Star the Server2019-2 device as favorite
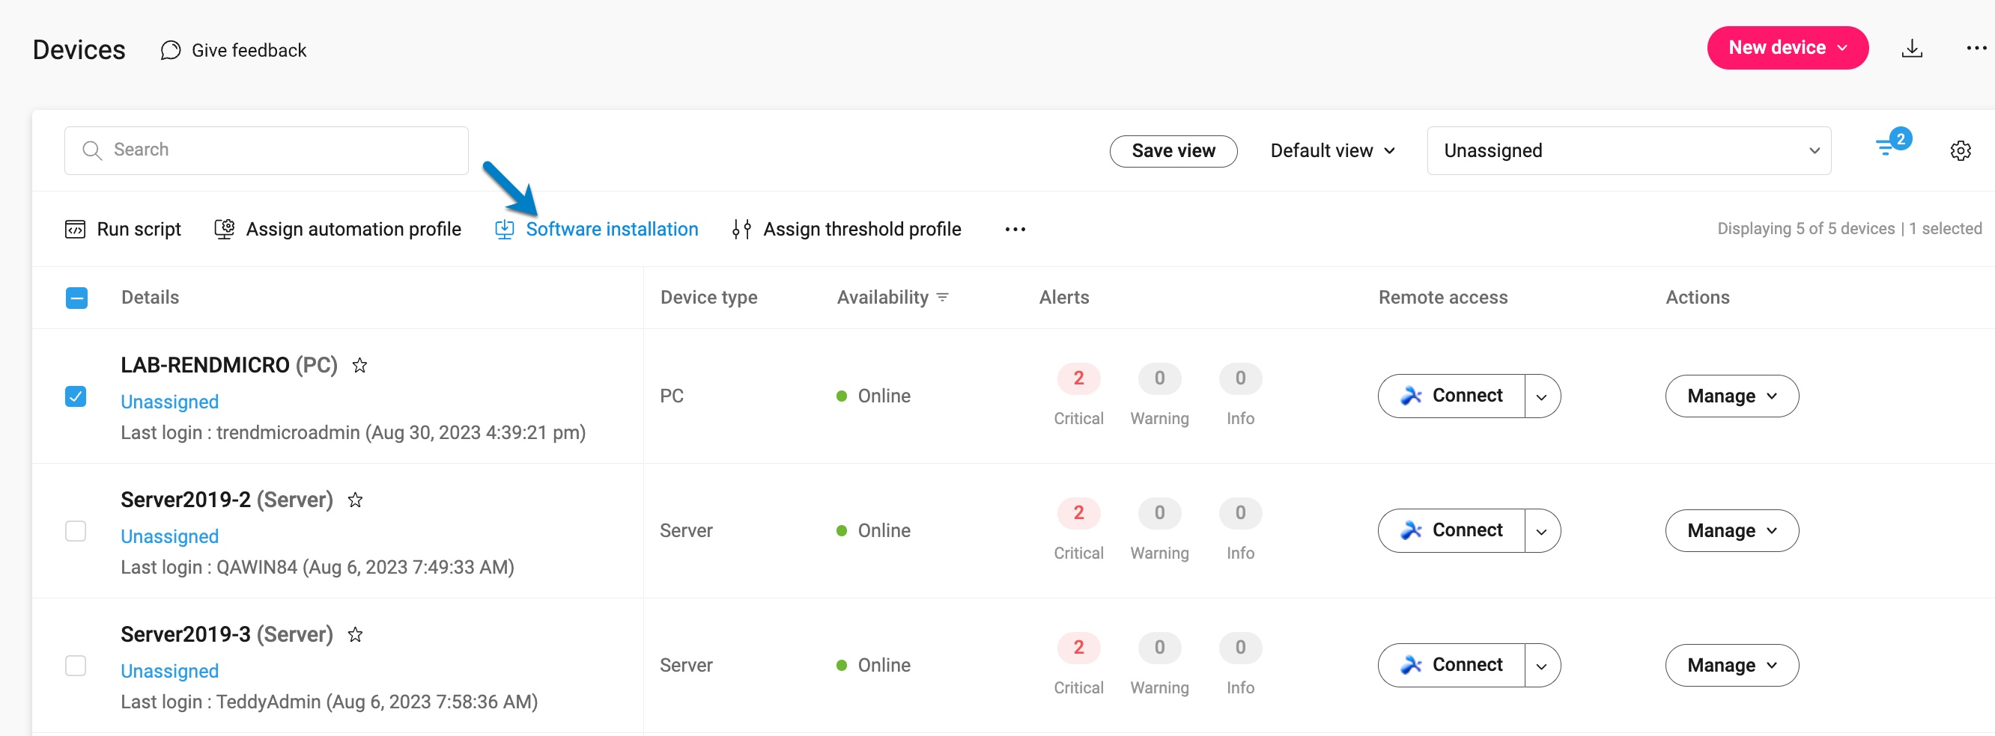Image resolution: width=1995 pixels, height=736 pixels. 355,499
